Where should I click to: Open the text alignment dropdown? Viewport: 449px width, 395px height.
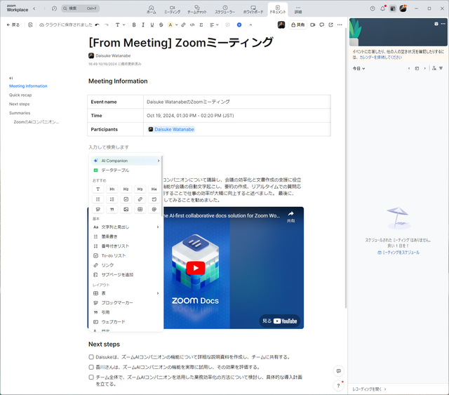point(214,25)
